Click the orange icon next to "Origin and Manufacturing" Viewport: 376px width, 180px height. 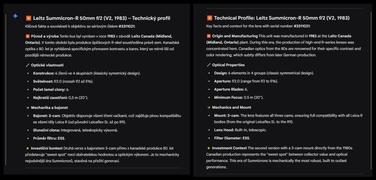(x=208, y=36)
